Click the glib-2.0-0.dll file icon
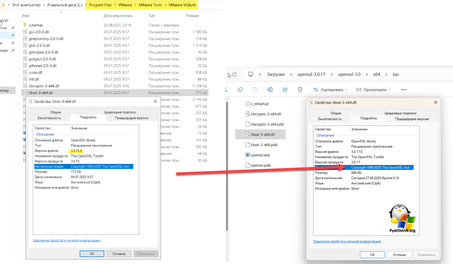The width and height of the screenshot is (453, 264). [25, 45]
